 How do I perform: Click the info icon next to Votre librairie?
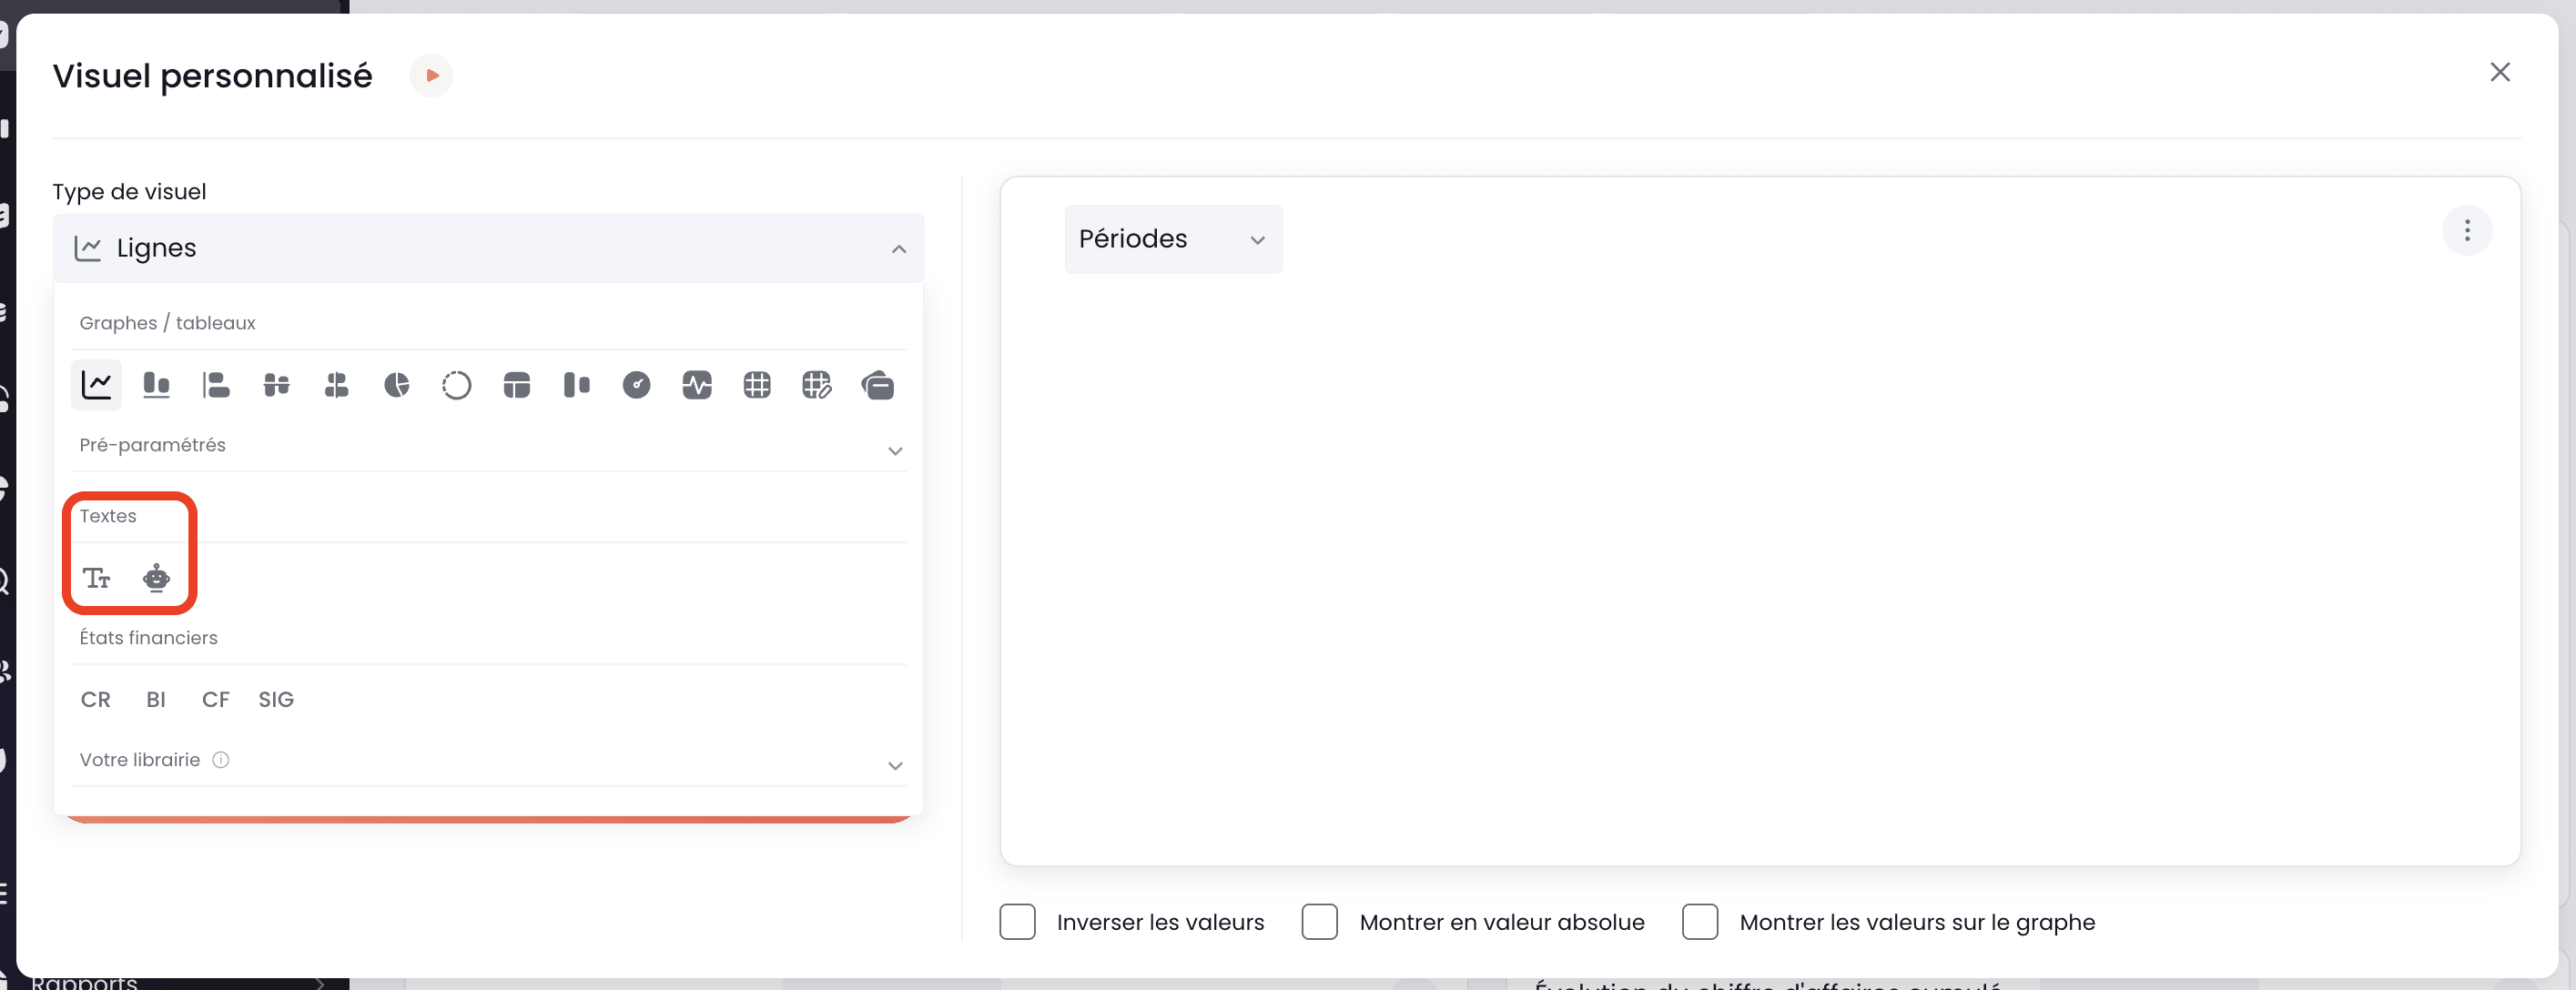221,760
